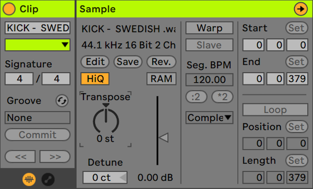The width and height of the screenshot is (313, 189).
Task: Click the *2 double tempo button
Action: [222, 97]
